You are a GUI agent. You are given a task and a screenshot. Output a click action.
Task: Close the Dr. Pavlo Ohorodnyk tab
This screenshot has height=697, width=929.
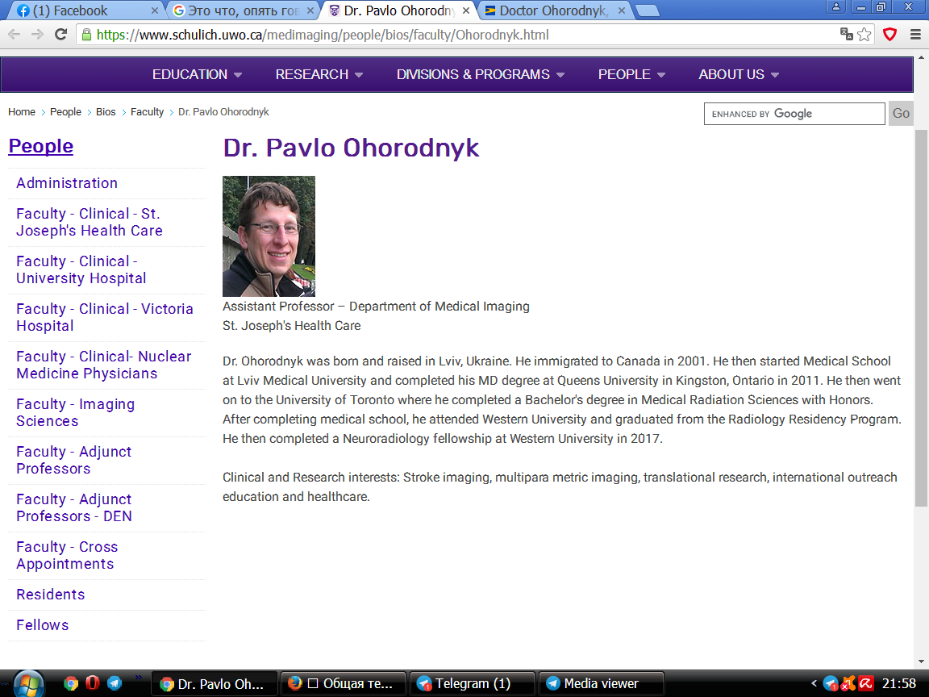tap(466, 10)
